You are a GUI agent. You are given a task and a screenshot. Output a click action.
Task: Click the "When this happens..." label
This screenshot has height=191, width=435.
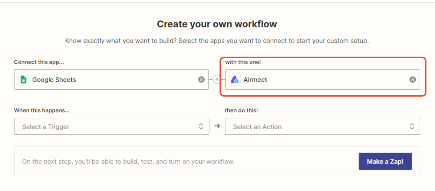click(42, 110)
